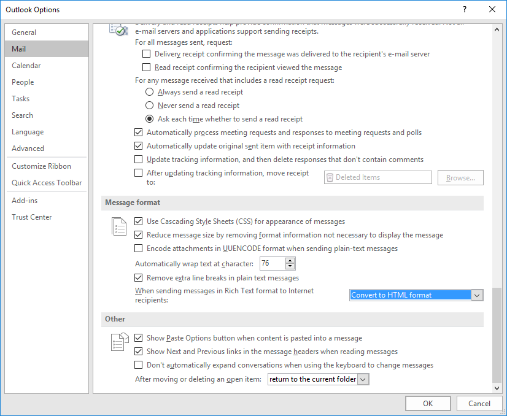Click the Message format document icon
The width and height of the screenshot is (507, 416).
click(119, 226)
